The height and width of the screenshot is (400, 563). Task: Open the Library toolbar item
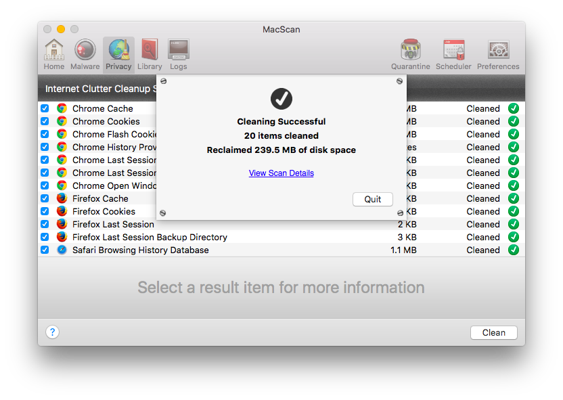pyautogui.click(x=150, y=55)
